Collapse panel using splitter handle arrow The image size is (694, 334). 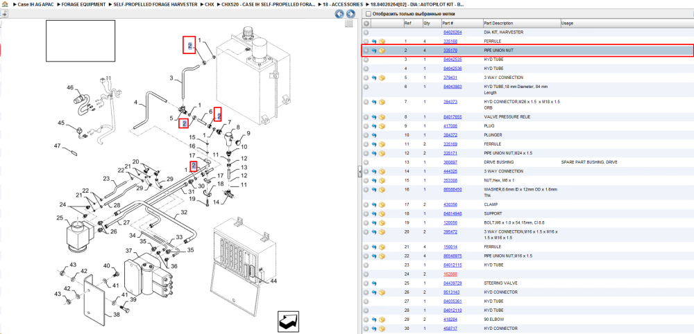[359, 173]
